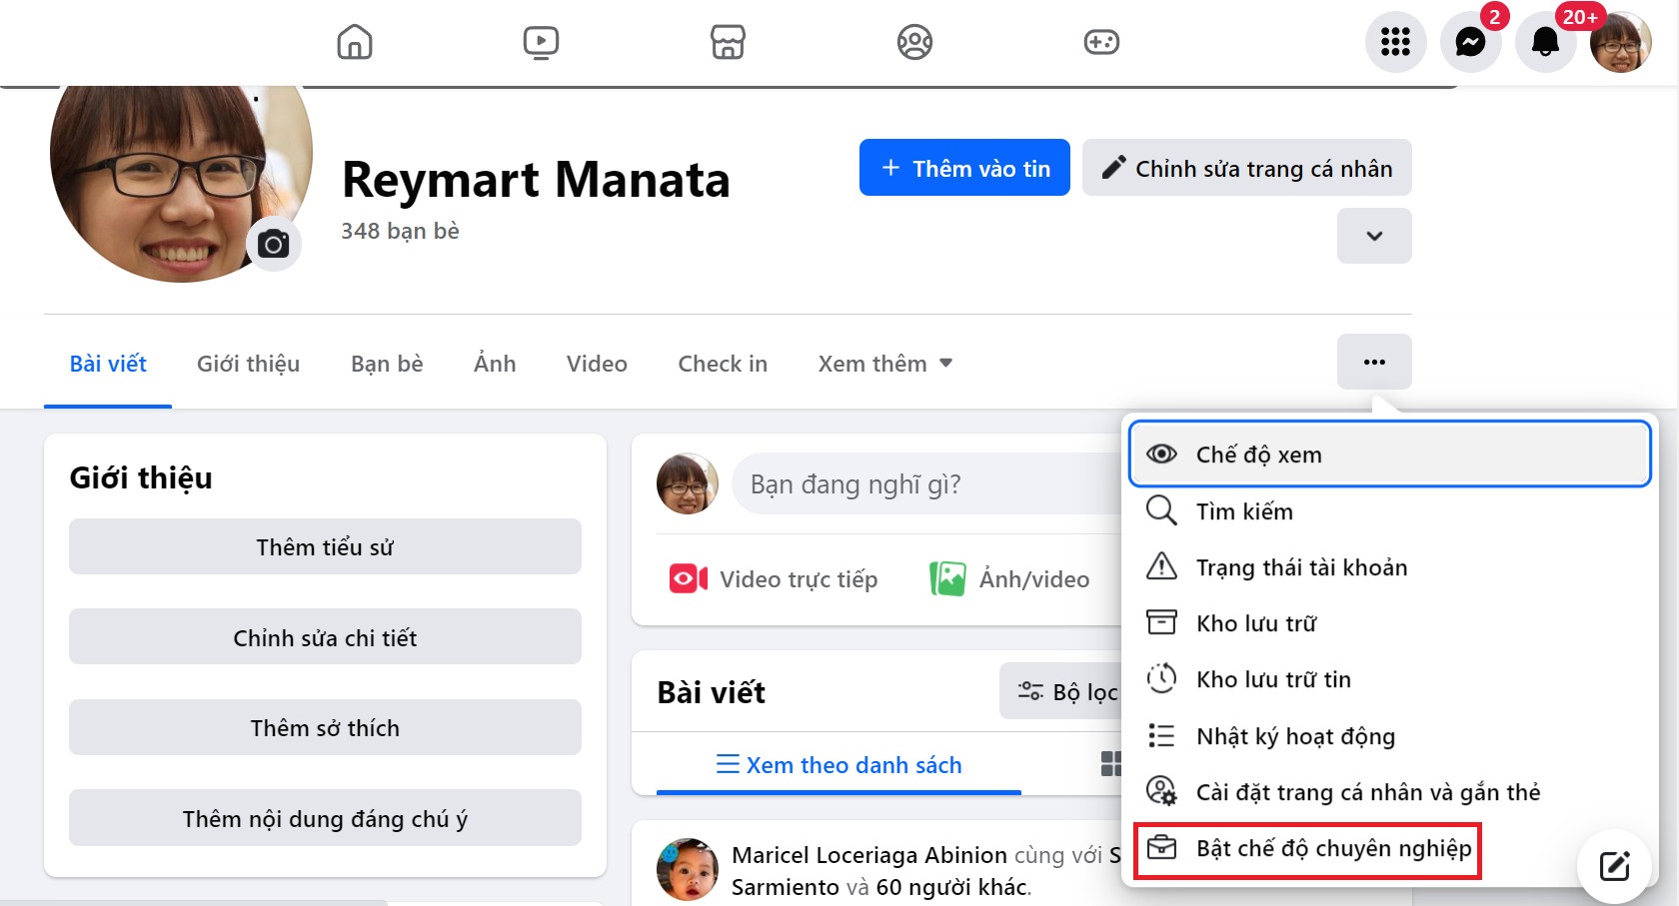Click the camera icon on profile photo
This screenshot has width=1679, height=906.
pos(273,244)
